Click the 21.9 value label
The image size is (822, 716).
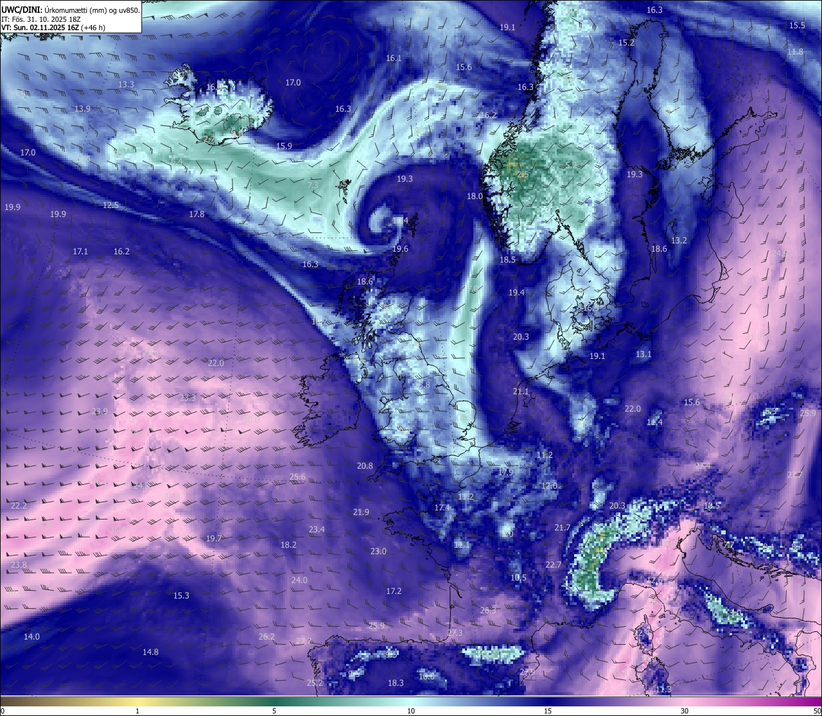point(361,512)
